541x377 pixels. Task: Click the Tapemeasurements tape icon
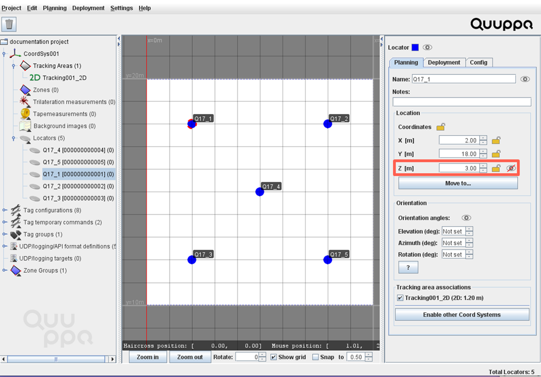tap(25, 114)
